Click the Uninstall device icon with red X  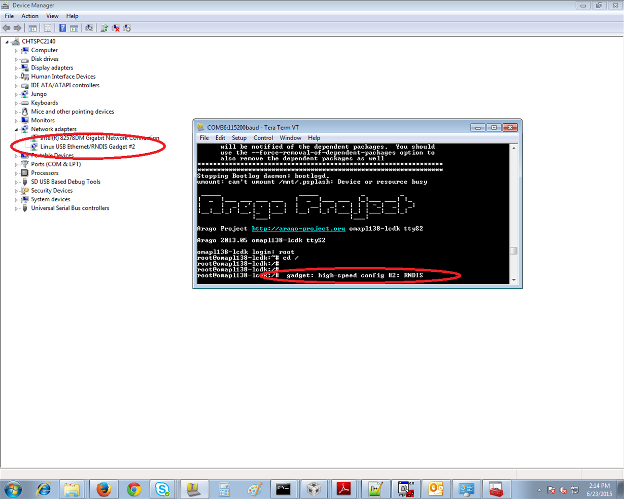pyautogui.click(x=116, y=28)
